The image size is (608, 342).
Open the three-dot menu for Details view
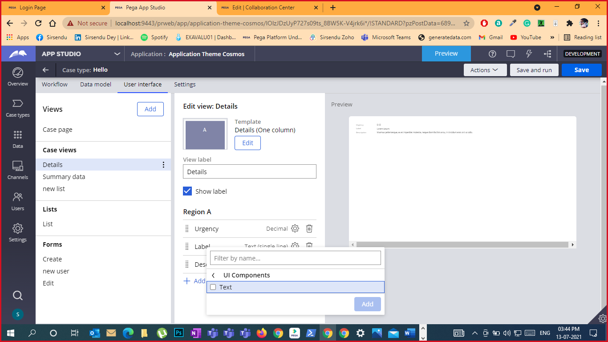click(163, 164)
